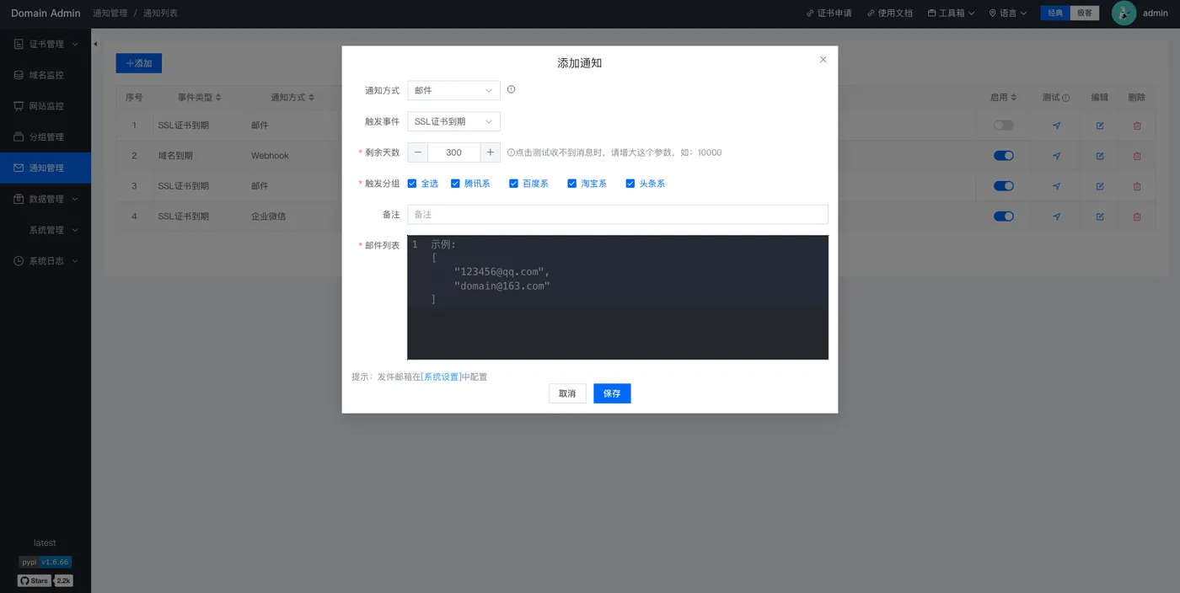Uncheck the 百度系 group checkbox

click(513, 184)
